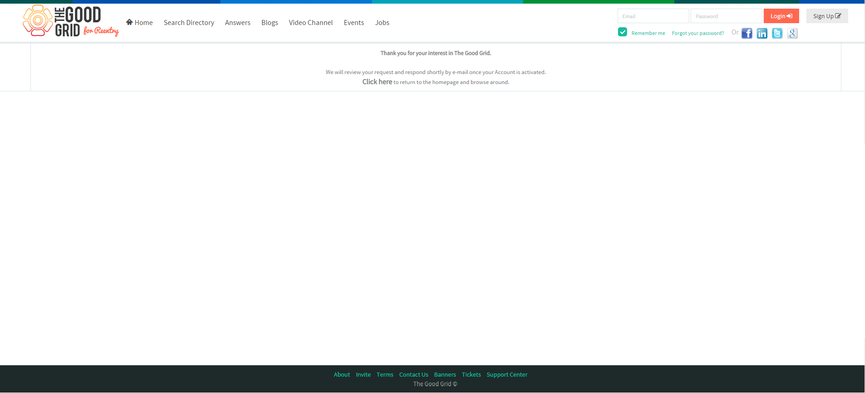This screenshot has height=393, width=865.
Task: Click the Sign Up button
Action: tap(827, 16)
